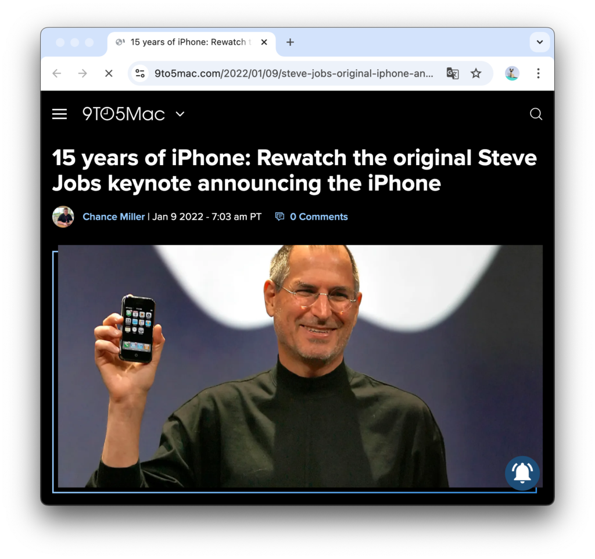The image size is (595, 559).
Task: Open the hamburger menu on 9to5Mac
Action: pyautogui.click(x=60, y=114)
